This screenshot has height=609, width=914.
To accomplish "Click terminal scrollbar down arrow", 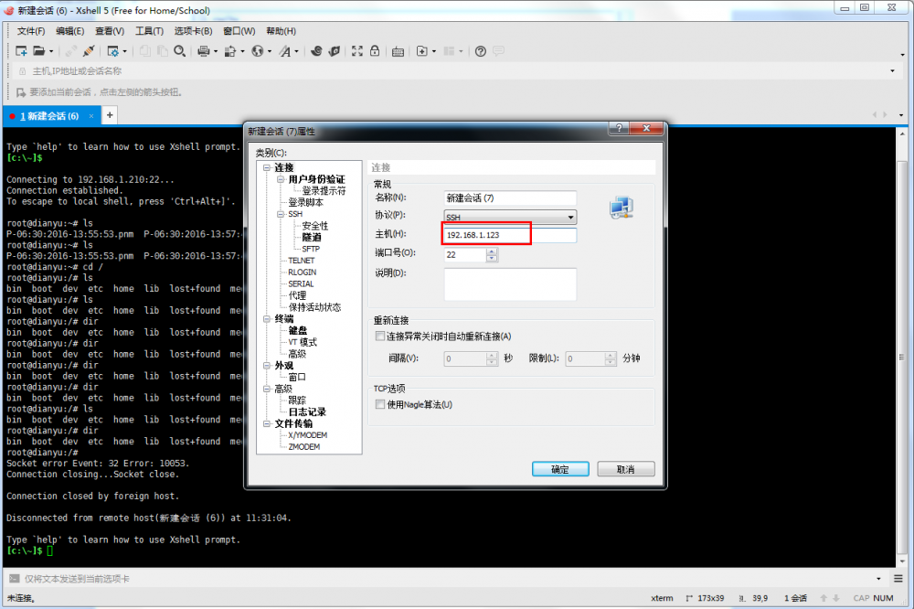I will tap(902, 561).
